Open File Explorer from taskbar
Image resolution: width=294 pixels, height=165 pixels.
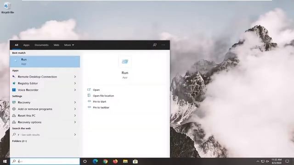[x=125, y=161]
